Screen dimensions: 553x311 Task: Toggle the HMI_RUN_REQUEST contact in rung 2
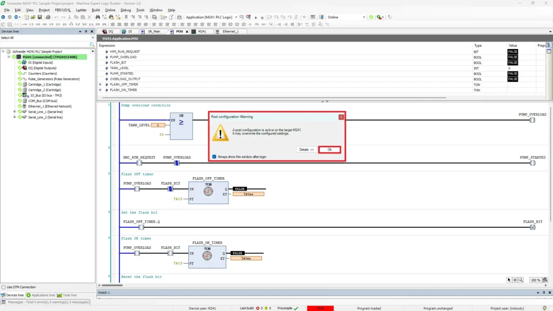pos(139,163)
